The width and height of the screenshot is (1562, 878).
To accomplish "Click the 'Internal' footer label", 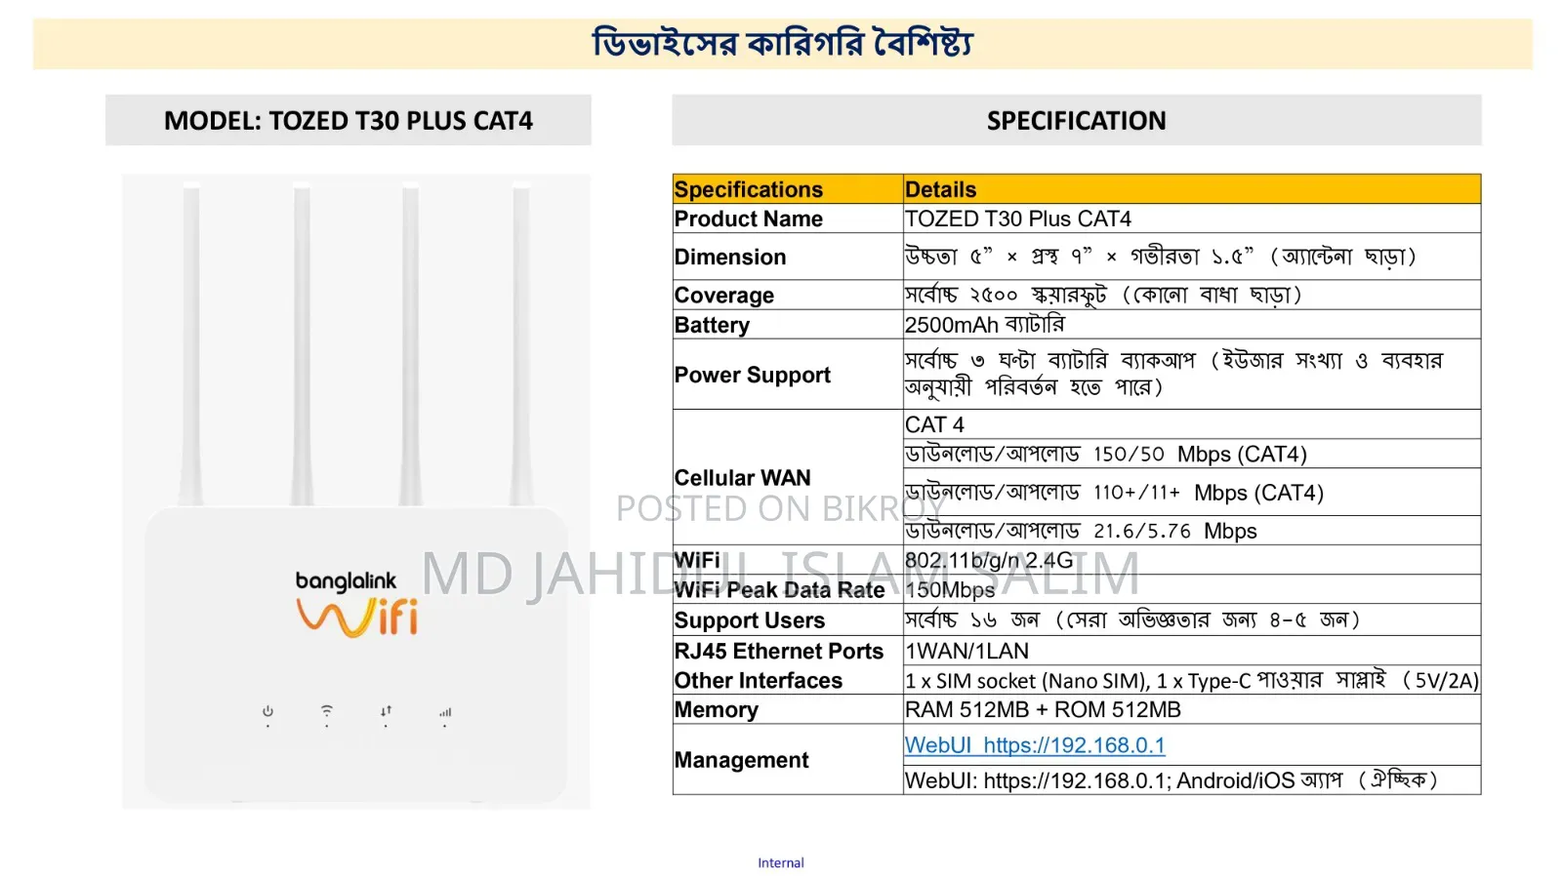I will (781, 862).
